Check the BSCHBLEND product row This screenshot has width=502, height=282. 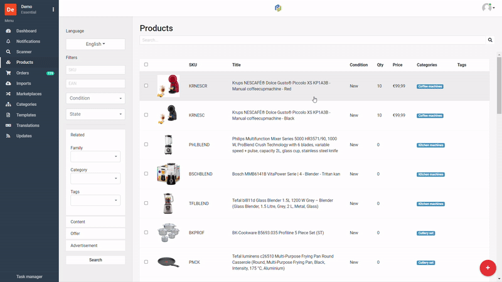(x=146, y=174)
